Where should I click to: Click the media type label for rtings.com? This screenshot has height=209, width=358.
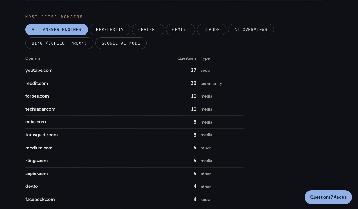click(206, 161)
